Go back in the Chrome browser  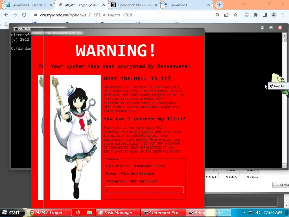click(6, 15)
